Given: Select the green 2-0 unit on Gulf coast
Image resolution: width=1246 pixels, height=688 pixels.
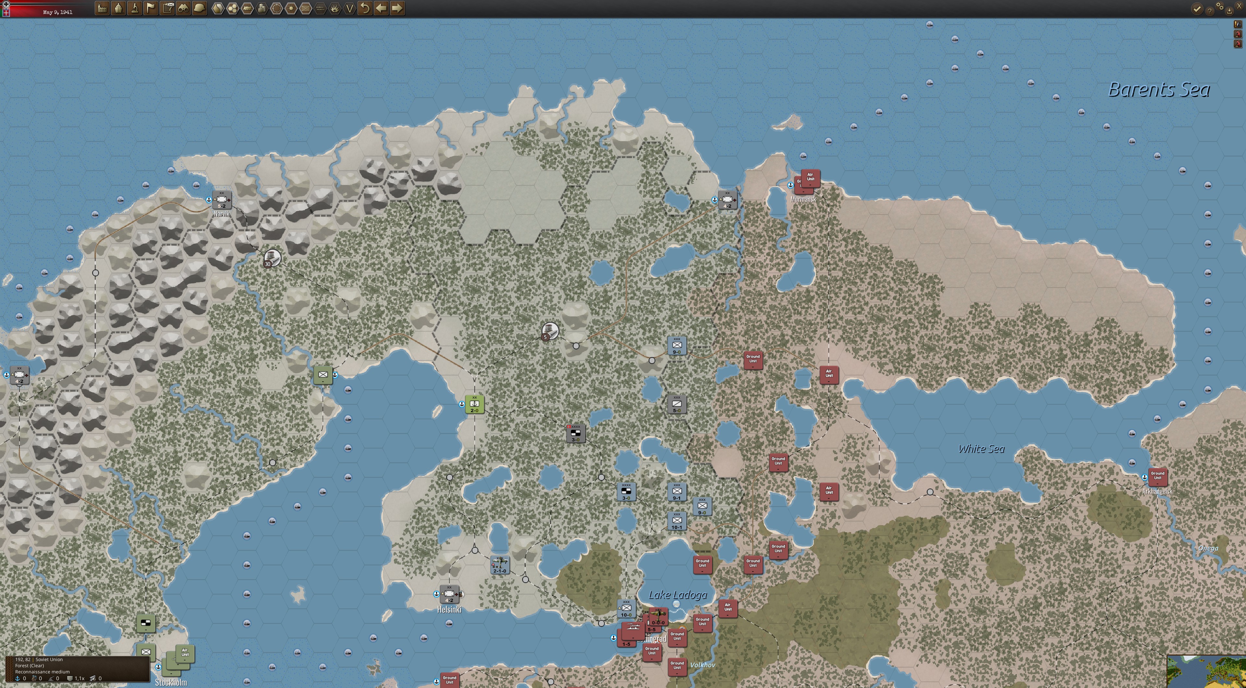Looking at the screenshot, I should (x=474, y=404).
